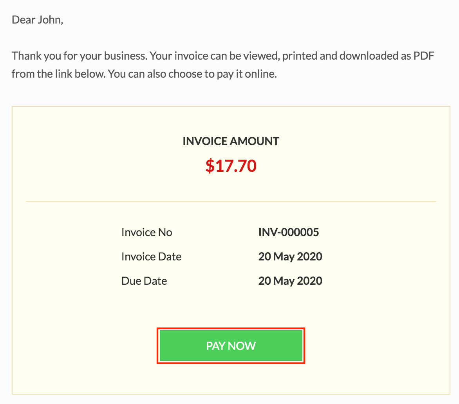Click the Invoice No label
The width and height of the screenshot is (459, 404).
click(x=146, y=232)
